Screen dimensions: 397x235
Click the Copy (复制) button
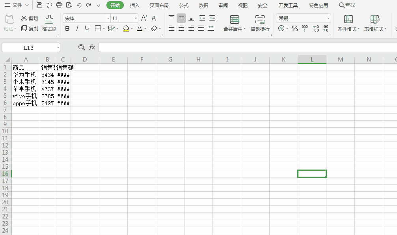(30, 28)
